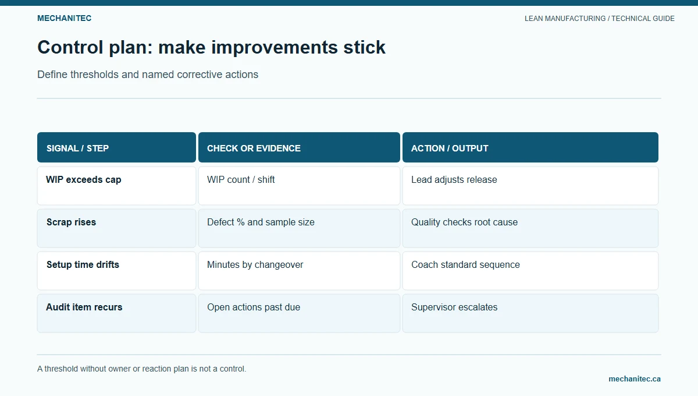Click the 'Setup time drifts' cell
Screen dimensions: 698x396
[x=116, y=271]
